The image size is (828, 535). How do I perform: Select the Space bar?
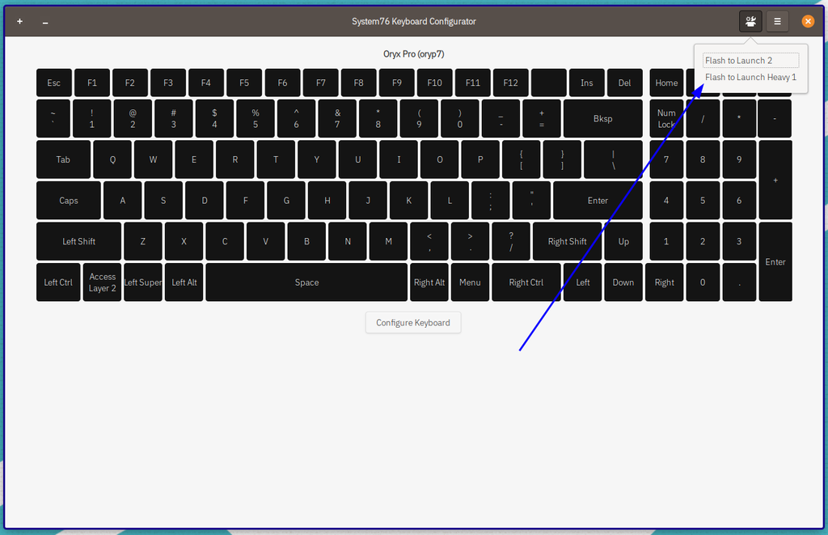306,282
